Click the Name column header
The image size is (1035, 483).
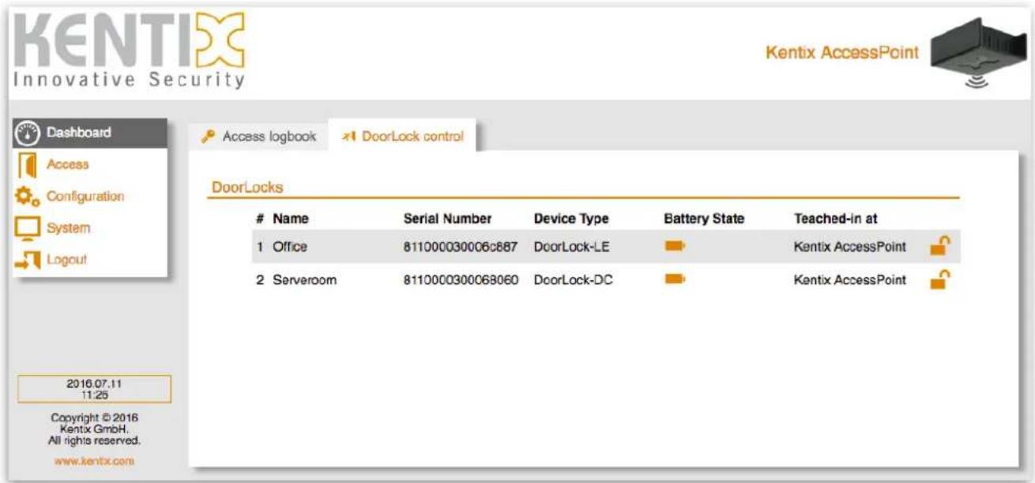(x=291, y=219)
